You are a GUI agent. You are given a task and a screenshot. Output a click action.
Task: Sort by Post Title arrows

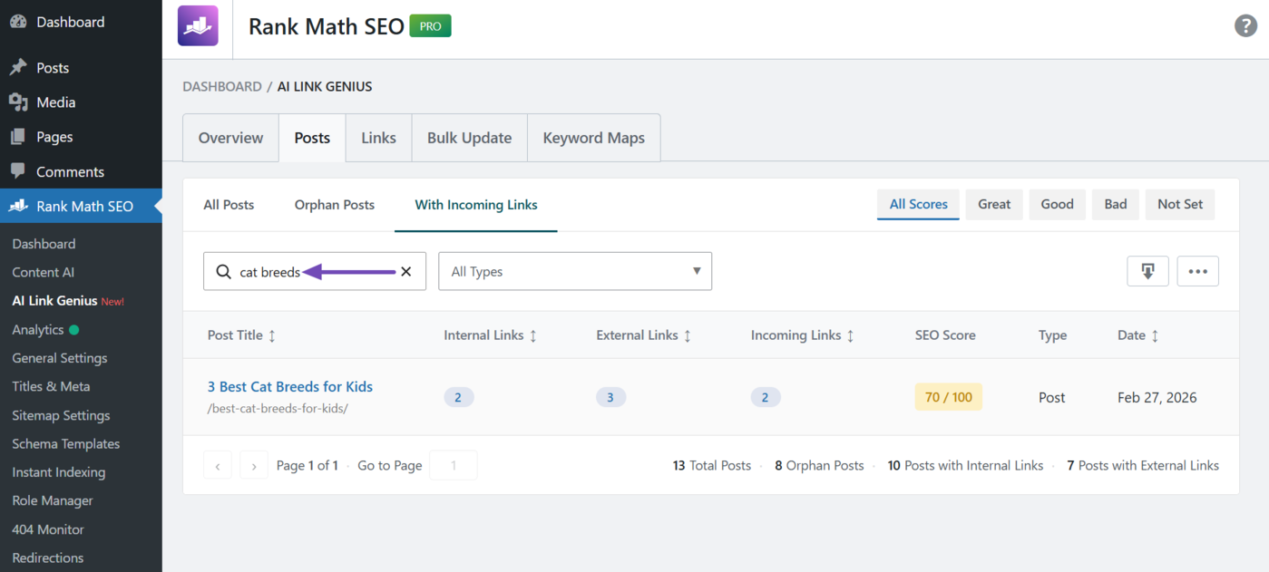[272, 335]
